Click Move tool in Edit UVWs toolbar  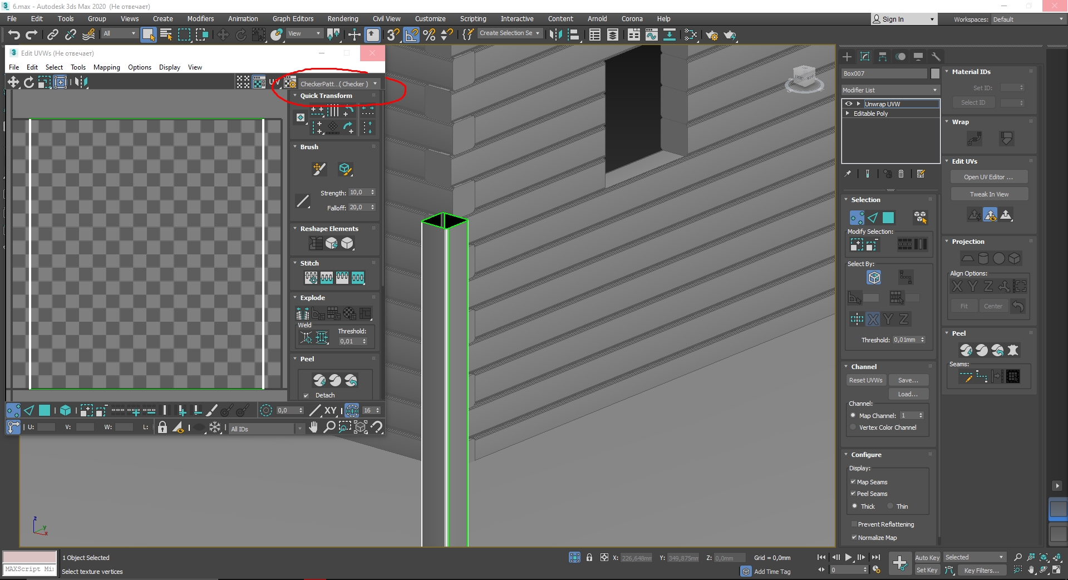coord(13,82)
